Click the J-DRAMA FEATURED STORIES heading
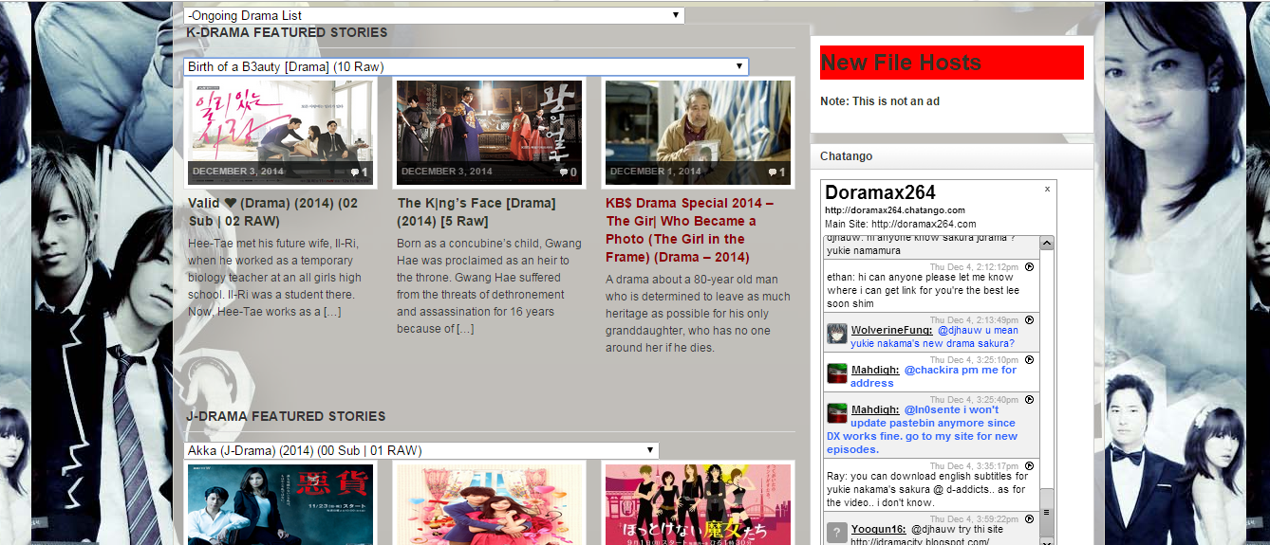The height and width of the screenshot is (545, 1270). 286,416
